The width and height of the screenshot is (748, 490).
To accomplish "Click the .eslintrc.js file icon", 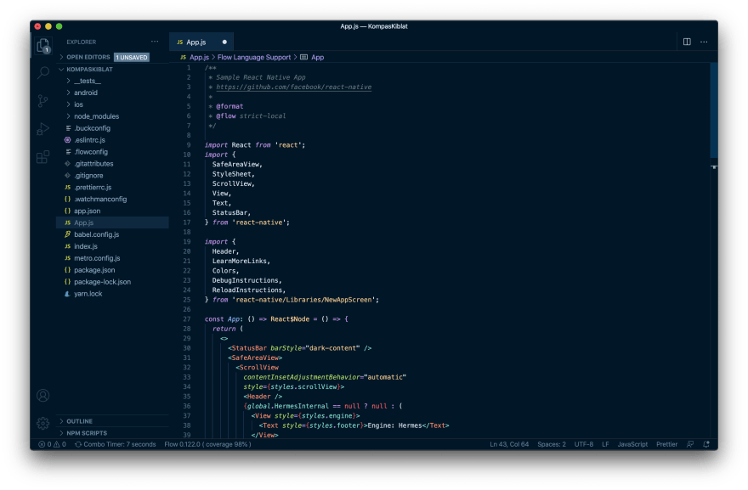I will 68,140.
